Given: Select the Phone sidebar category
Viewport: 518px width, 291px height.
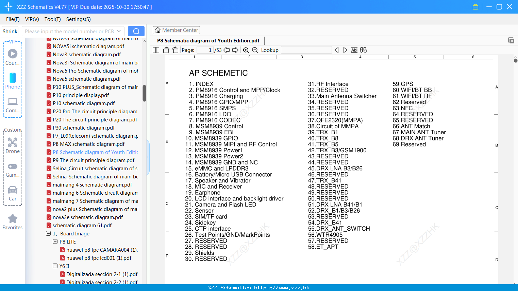Looking at the screenshot, I should point(13,81).
